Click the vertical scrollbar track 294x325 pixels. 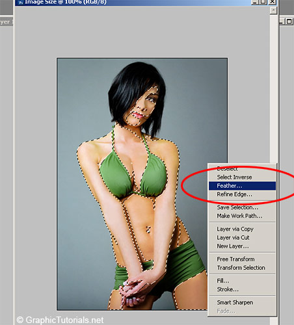pyautogui.click(x=274, y=88)
